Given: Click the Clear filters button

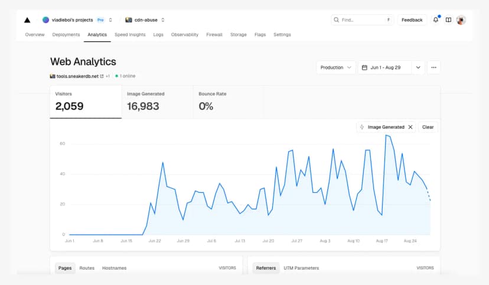Looking at the screenshot, I should pyautogui.click(x=428, y=127).
